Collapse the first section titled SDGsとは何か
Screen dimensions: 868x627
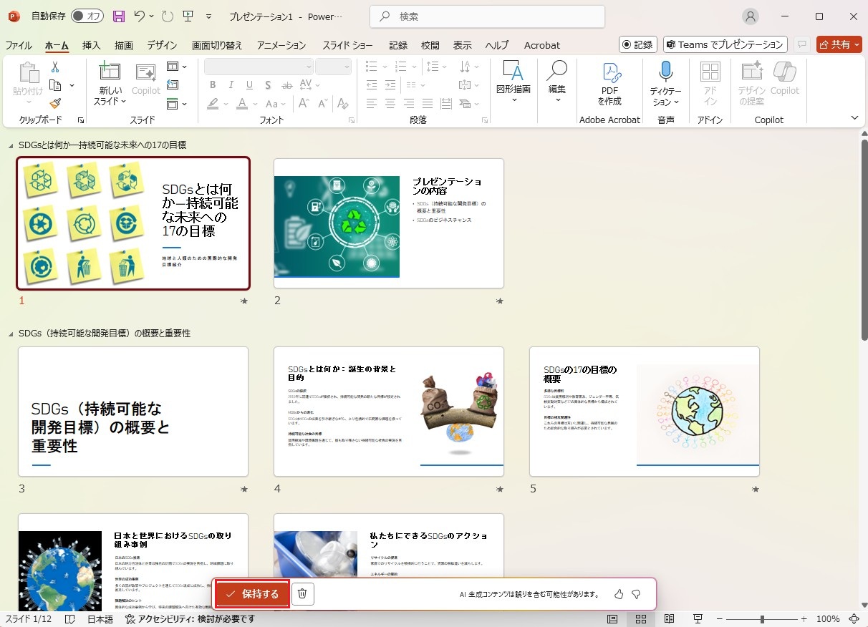pyautogui.click(x=11, y=145)
